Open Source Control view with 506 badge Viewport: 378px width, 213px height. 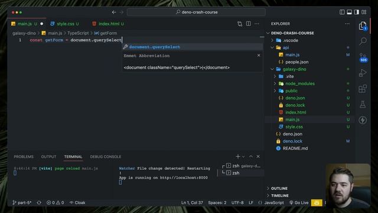tap(363, 57)
